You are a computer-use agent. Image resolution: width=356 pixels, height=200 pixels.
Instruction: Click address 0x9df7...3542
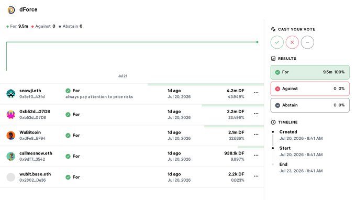(x=32, y=159)
